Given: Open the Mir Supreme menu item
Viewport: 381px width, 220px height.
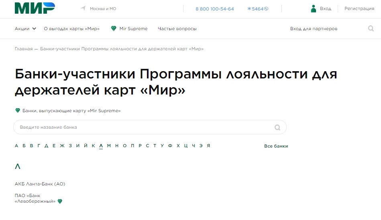Looking at the screenshot, I should (133, 29).
